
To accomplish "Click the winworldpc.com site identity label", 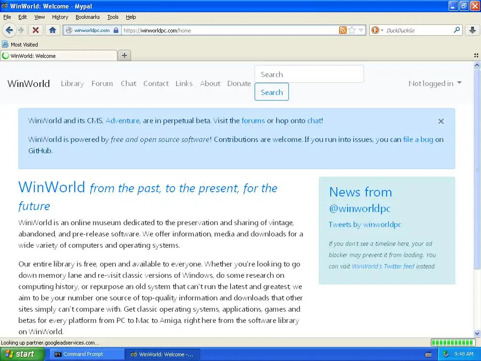I will 92,30.
